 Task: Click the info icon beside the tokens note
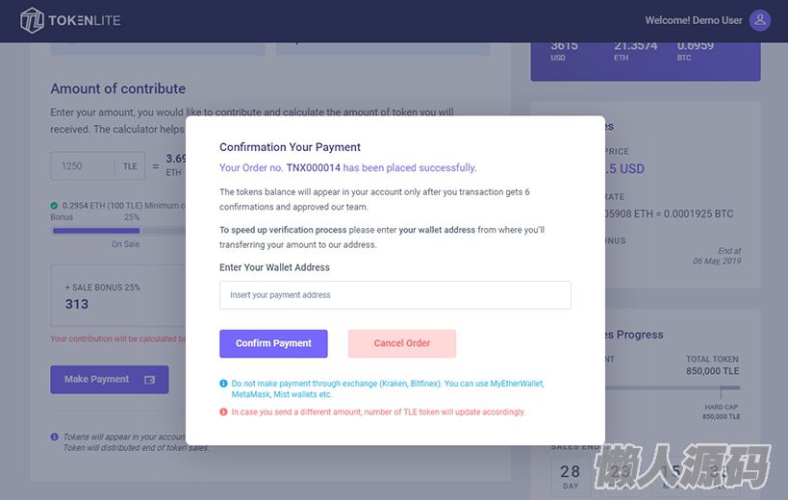pos(55,437)
